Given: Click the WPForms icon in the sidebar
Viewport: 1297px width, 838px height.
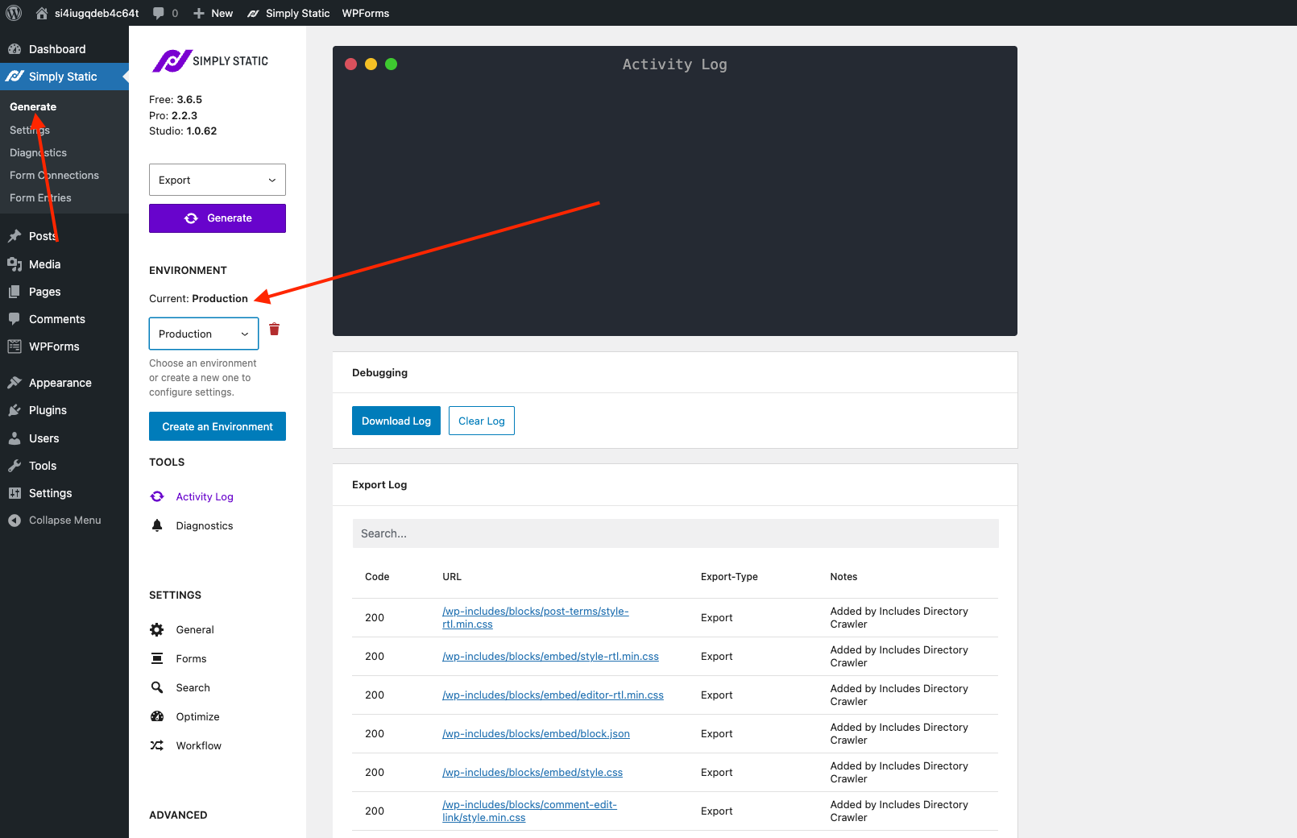Looking at the screenshot, I should 15,346.
